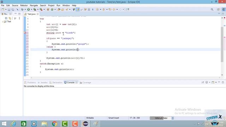Viewport: 226px width, 127px height.
Task: Click the Back navigation yellow arrow
Action: click(x=114, y=10)
